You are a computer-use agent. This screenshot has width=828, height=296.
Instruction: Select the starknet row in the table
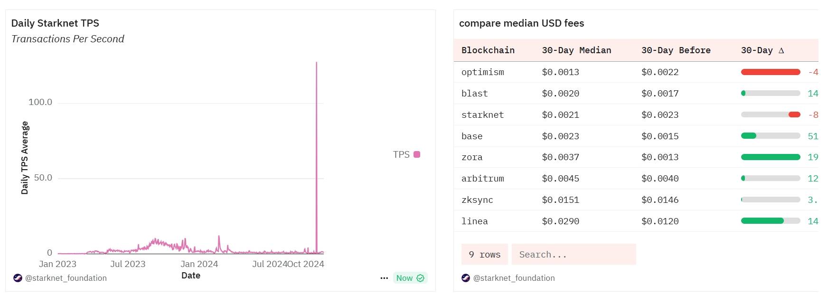(x=636, y=115)
